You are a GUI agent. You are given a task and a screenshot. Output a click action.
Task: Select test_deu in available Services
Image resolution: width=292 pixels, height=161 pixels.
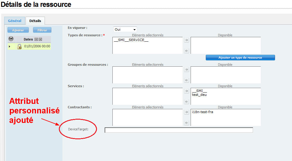tap(199, 95)
